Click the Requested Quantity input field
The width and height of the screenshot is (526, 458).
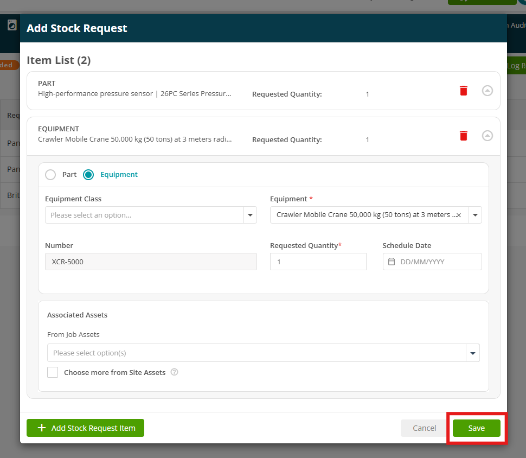pos(318,262)
